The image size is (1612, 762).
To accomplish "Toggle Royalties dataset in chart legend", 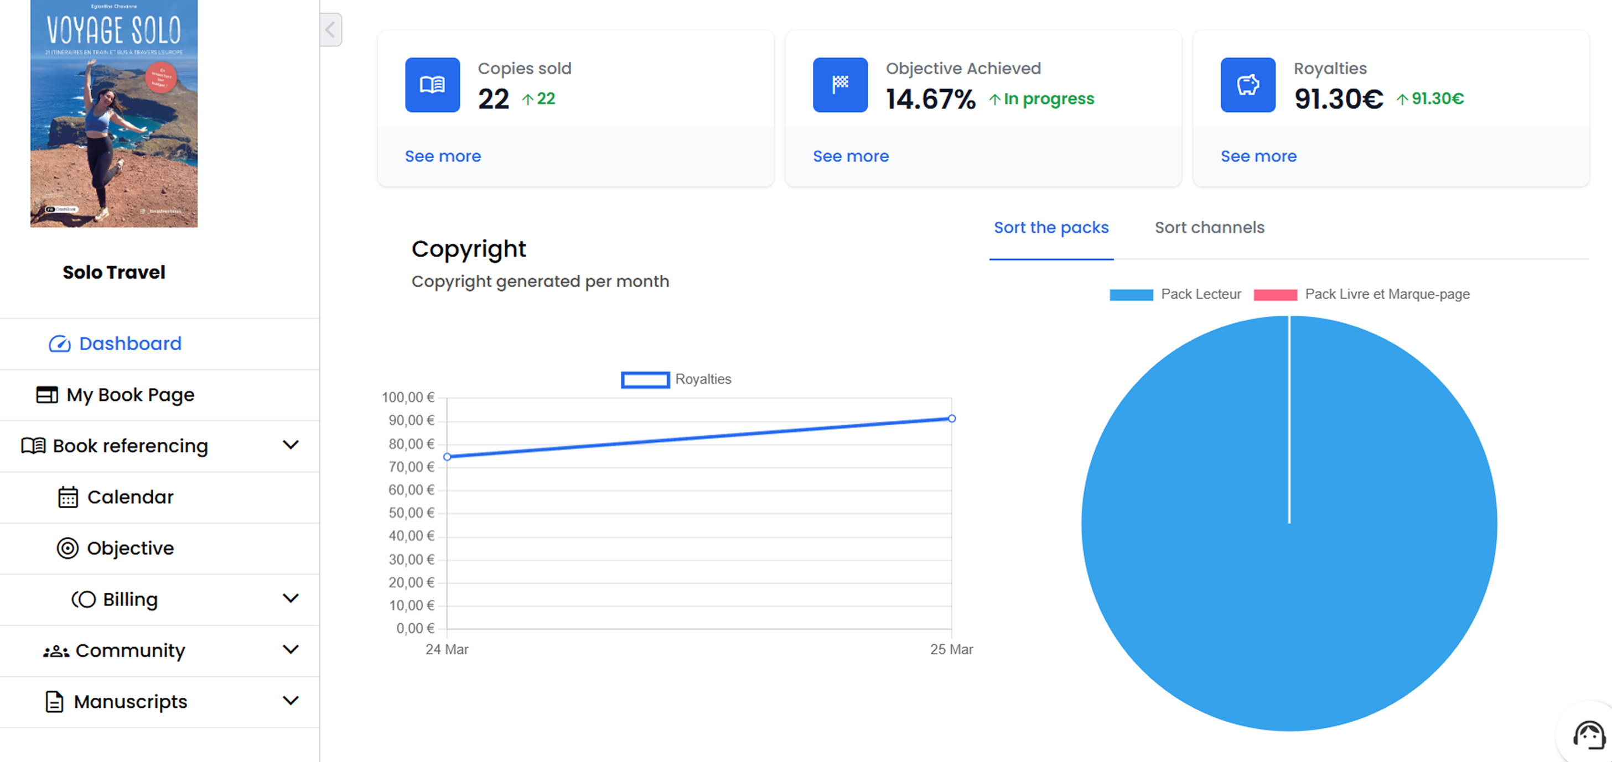I will (x=675, y=379).
